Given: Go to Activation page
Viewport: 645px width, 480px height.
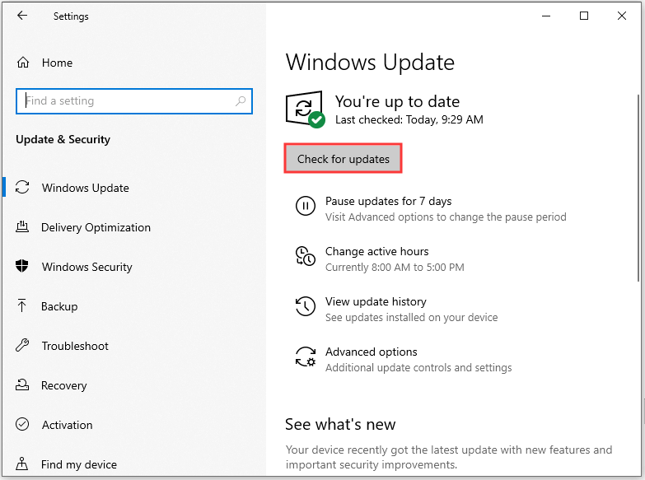Looking at the screenshot, I should [x=67, y=425].
